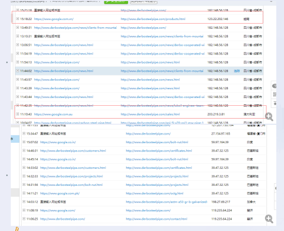Select IP address 27.154.97.165
This screenshot has width=284, height=231.
[x=221, y=134]
